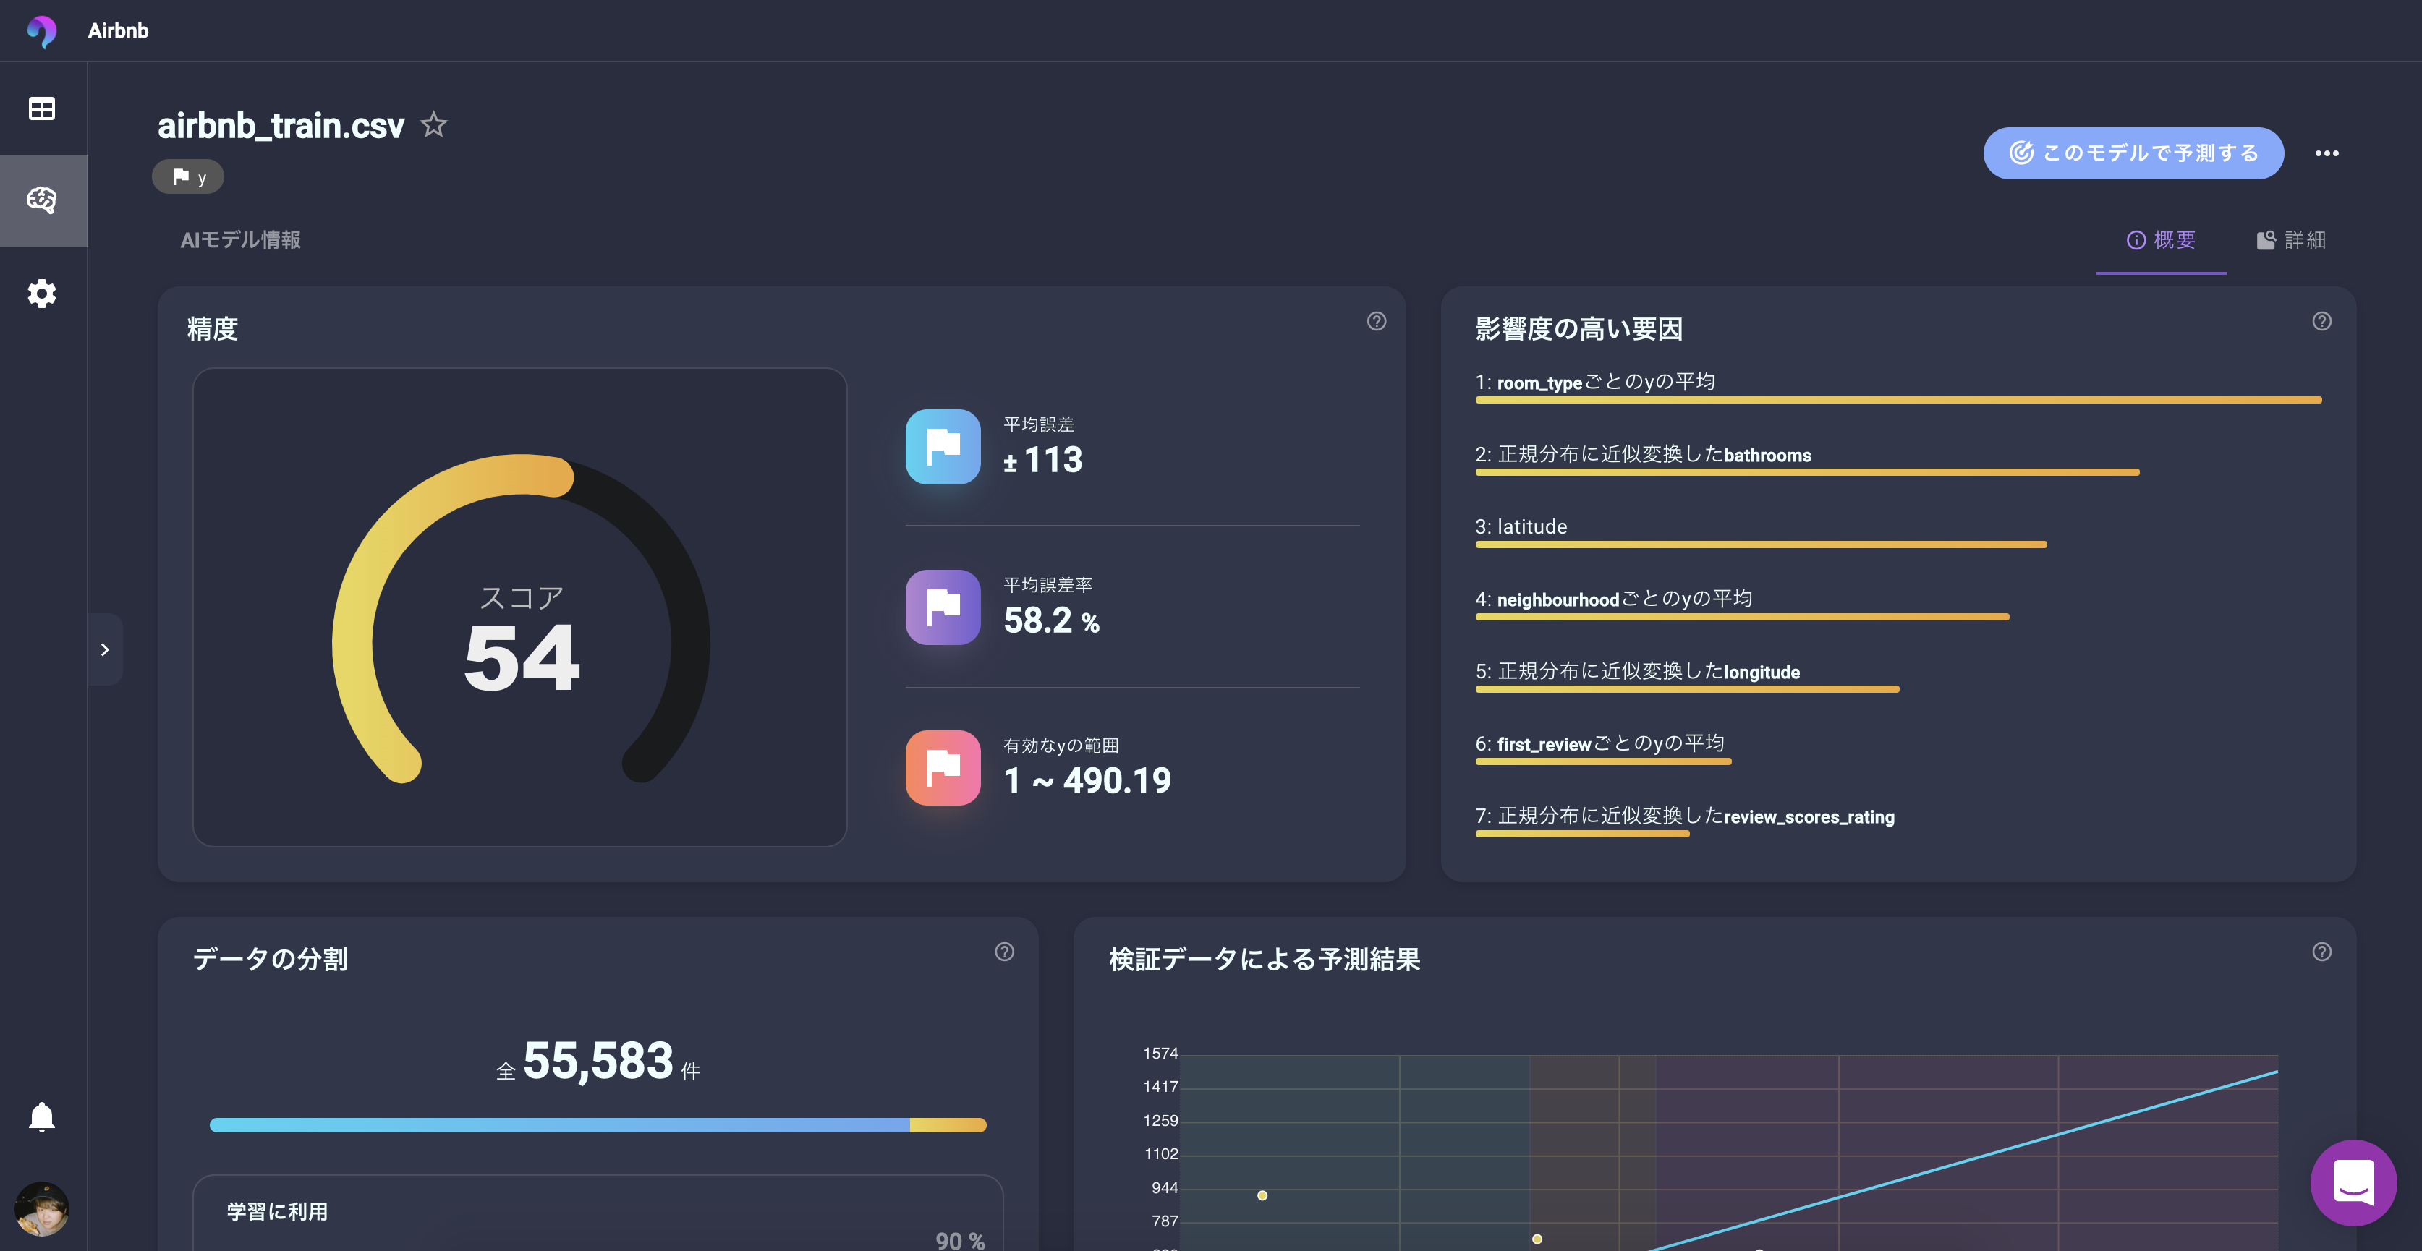Click the data split progress bar

point(598,1125)
